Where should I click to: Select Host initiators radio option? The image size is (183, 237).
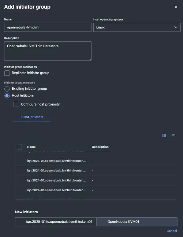pyautogui.click(x=7, y=96)
